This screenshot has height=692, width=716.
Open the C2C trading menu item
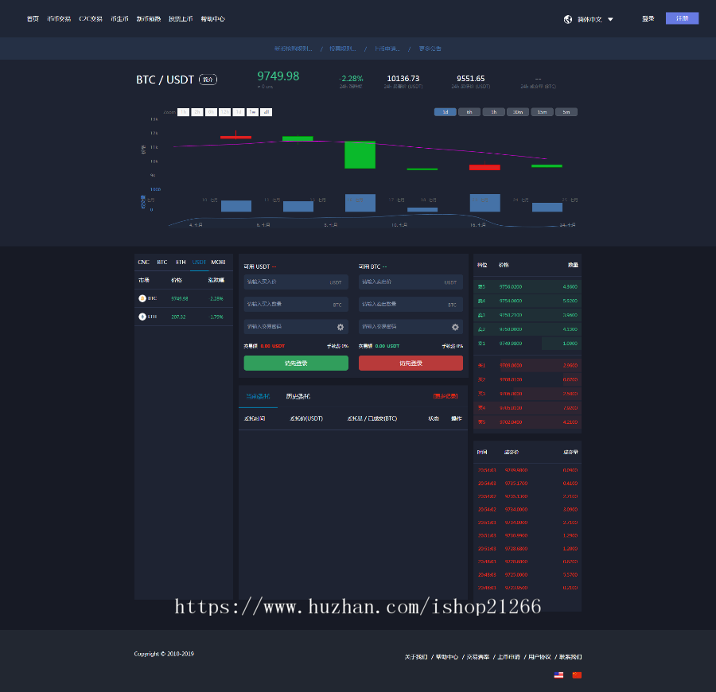(x=91, y=19)
